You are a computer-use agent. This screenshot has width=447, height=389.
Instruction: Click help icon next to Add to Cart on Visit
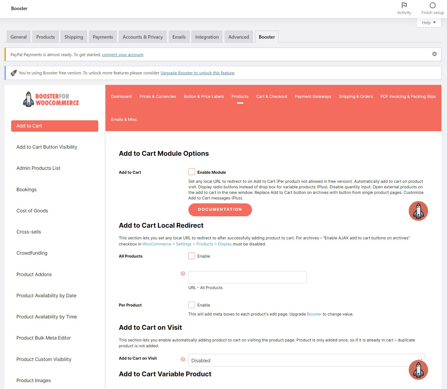pyautogui.click(x=183, y=359)
